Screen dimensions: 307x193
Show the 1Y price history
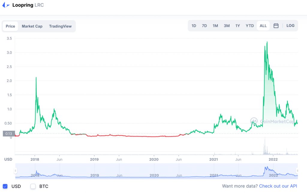237,26
